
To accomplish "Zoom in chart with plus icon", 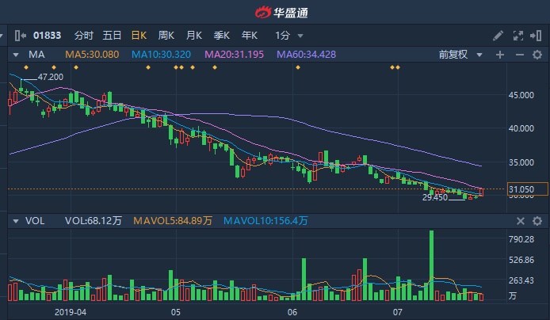I will (500, 55).
